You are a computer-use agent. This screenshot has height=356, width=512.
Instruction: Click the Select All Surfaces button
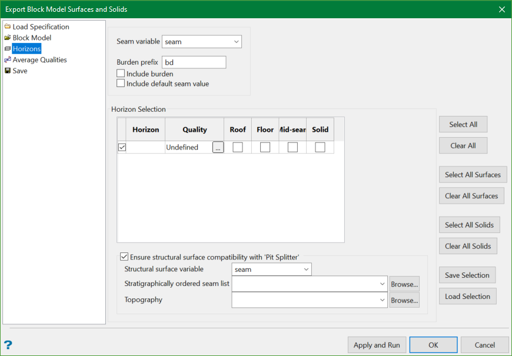pyautogui.click(x=471, y=174)
